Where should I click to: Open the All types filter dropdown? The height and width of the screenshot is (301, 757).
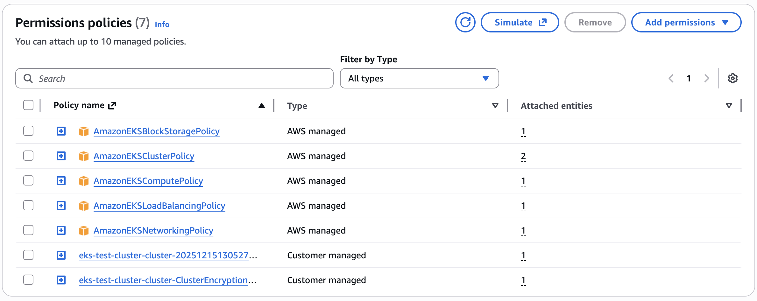419,78
